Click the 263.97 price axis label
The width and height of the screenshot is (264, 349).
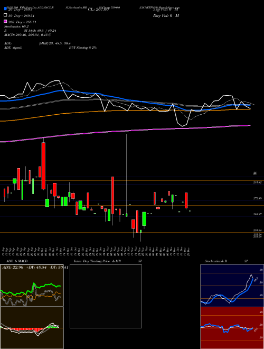pyautogui.click(x=258, y=214)
